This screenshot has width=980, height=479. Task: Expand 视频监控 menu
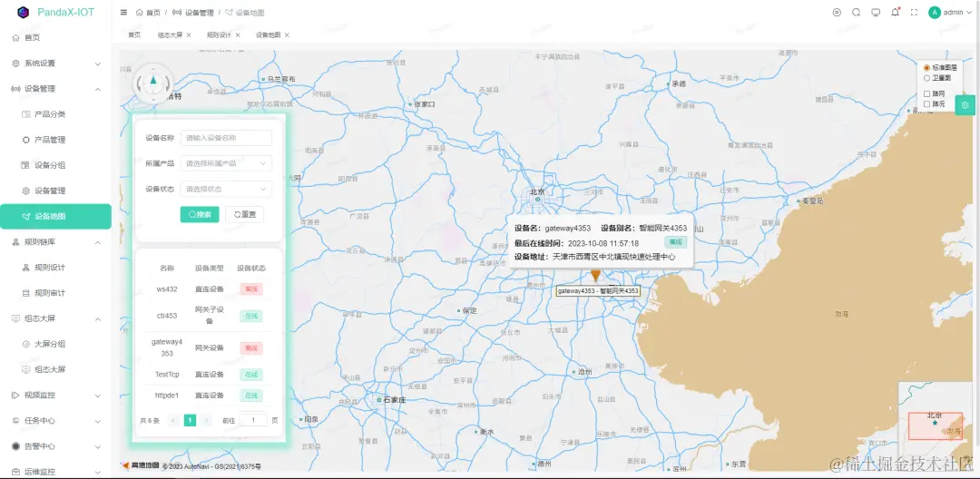tap(55, 396)
